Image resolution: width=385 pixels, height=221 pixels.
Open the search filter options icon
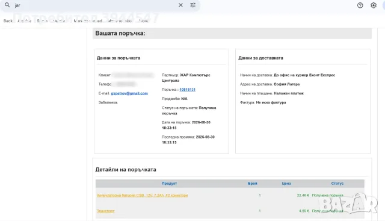193,5
